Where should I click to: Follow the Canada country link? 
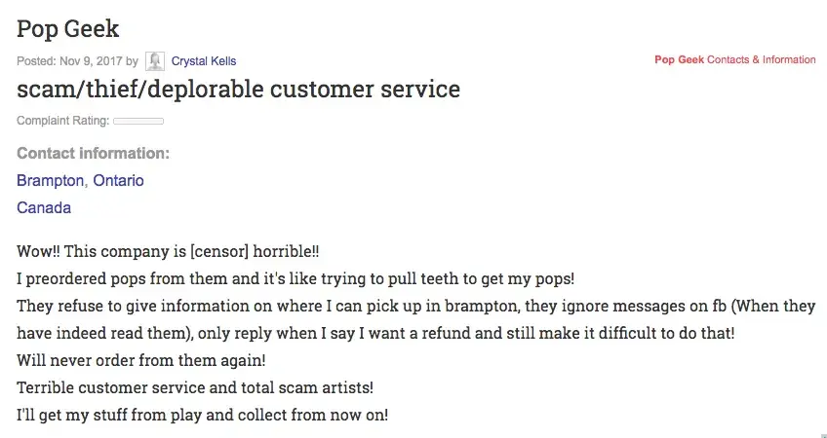pos(44,207)
